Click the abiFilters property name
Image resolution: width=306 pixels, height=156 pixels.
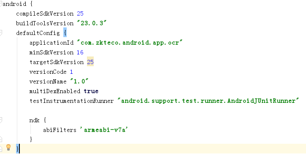pos(60,130)
